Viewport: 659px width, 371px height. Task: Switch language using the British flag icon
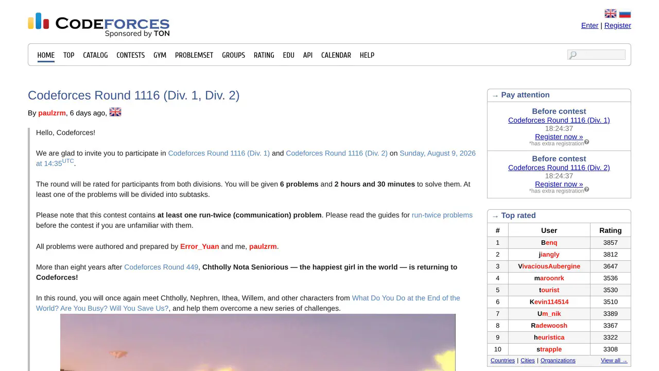coord(611,14)
